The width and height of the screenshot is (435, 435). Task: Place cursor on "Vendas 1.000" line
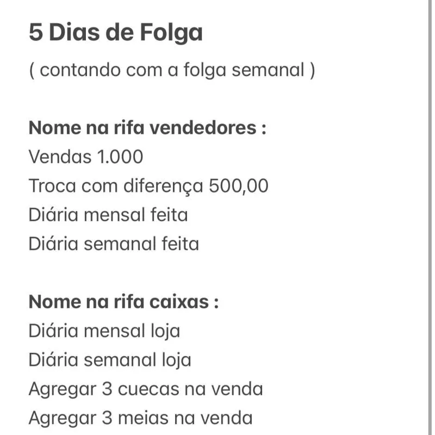[x=86, y=157]
